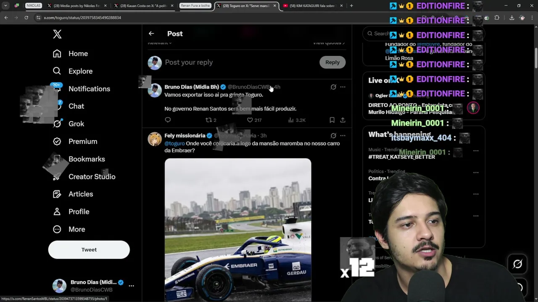Click the @BrunoDiasCWB handle
538x302 pixels.
[x=249, y=87]
